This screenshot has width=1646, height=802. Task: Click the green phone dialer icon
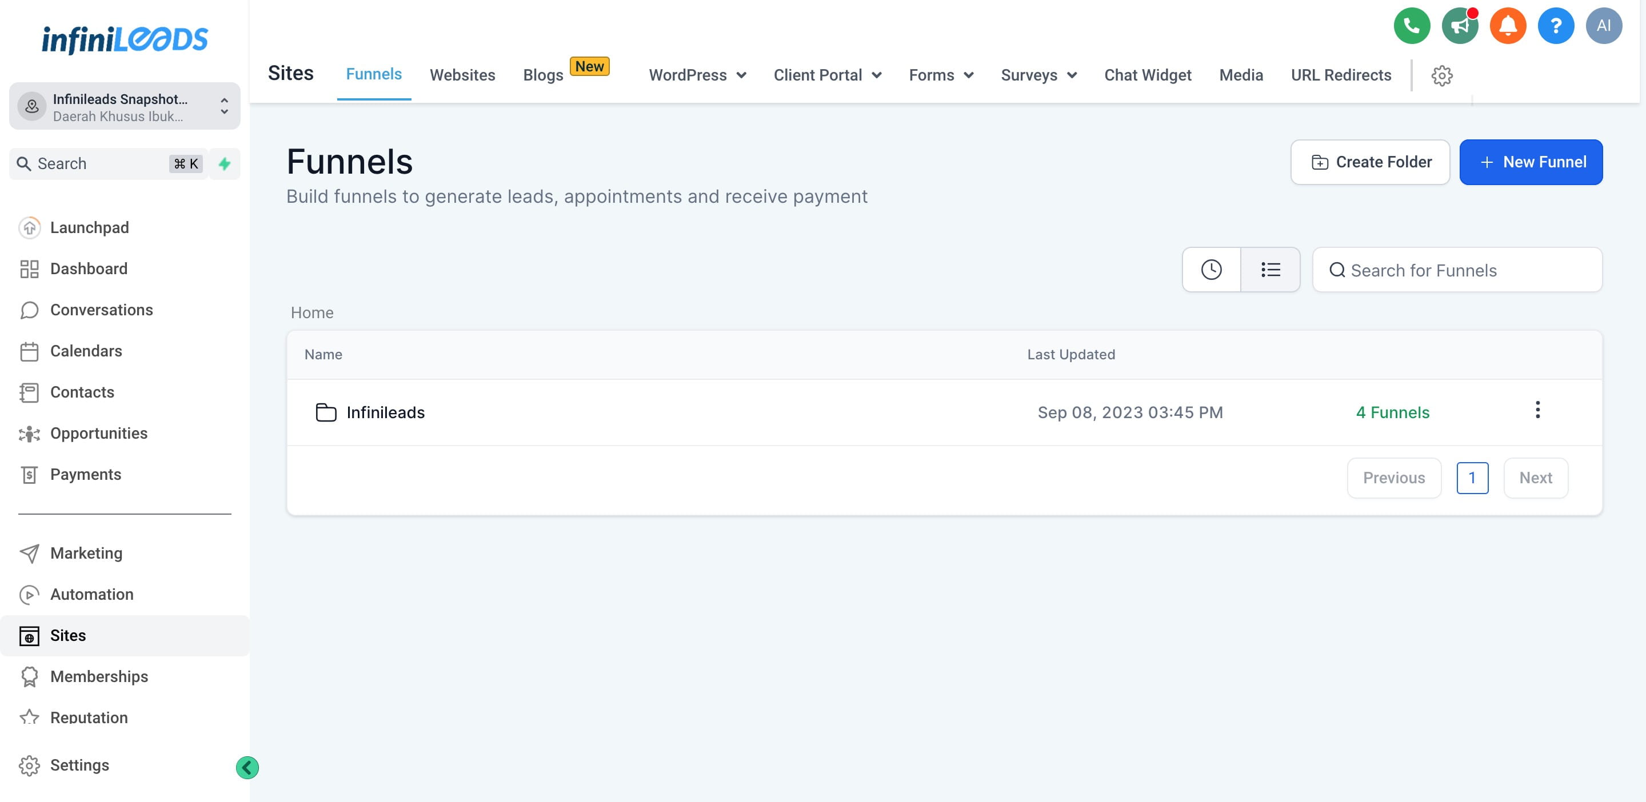click(1412, 26)
